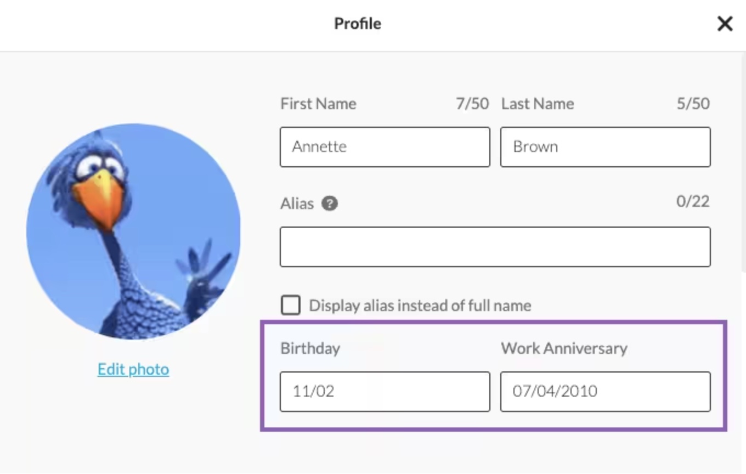Click the Alias label next to the help icon
The height and width of the screenshot is (474, 746).
296,202
